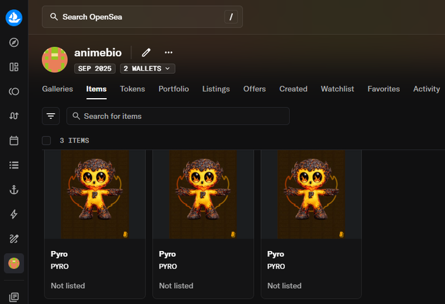The height and width of the screenshot is (304, 445).
Task: Go to the Offers tab
Action: pos(255,89)
